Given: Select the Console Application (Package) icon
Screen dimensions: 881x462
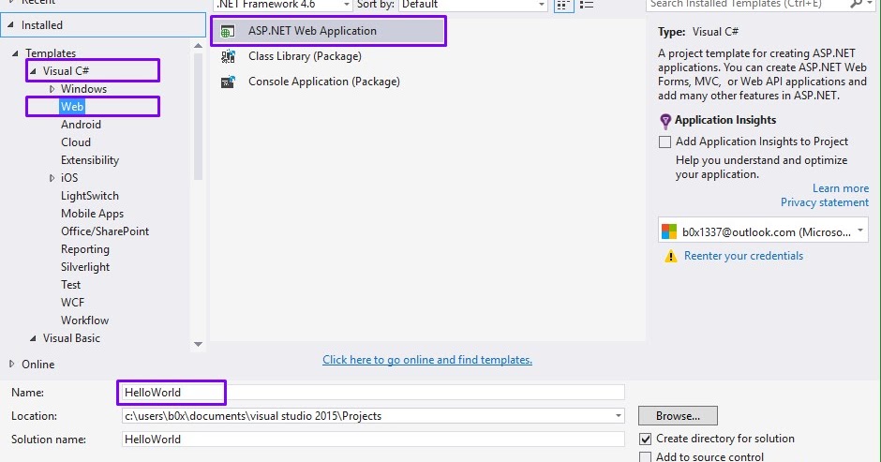Looking at the screenshot, I should point(228,82).
